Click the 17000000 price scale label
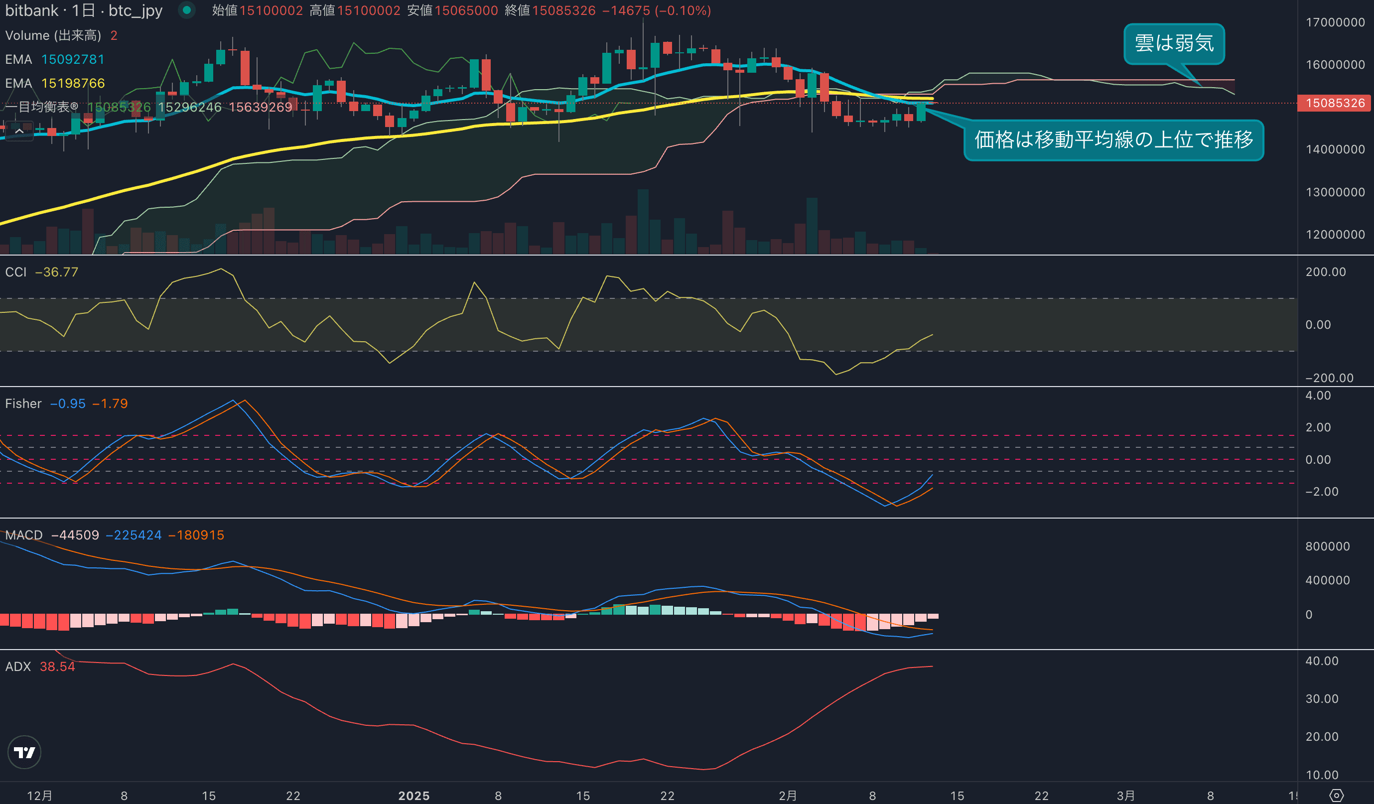Screen dimensions: 1374x804 tap(1335, 22)
